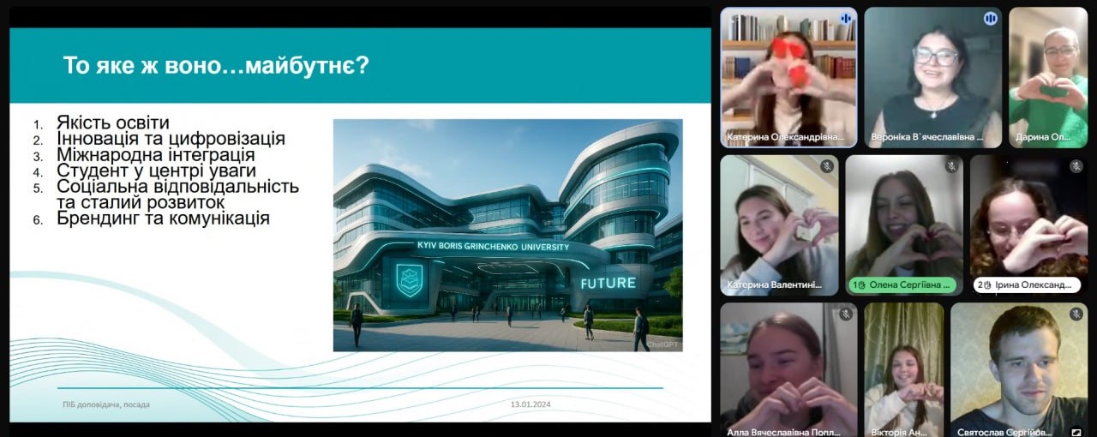Click the speaking indicator on Вероніка's video tile
This screenshot has width=1097, height=437.
[x=990, y=18]
